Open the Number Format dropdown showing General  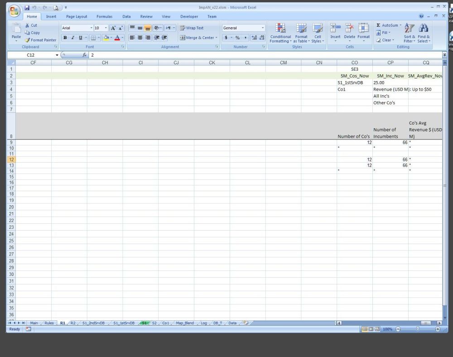click(262, 28)
